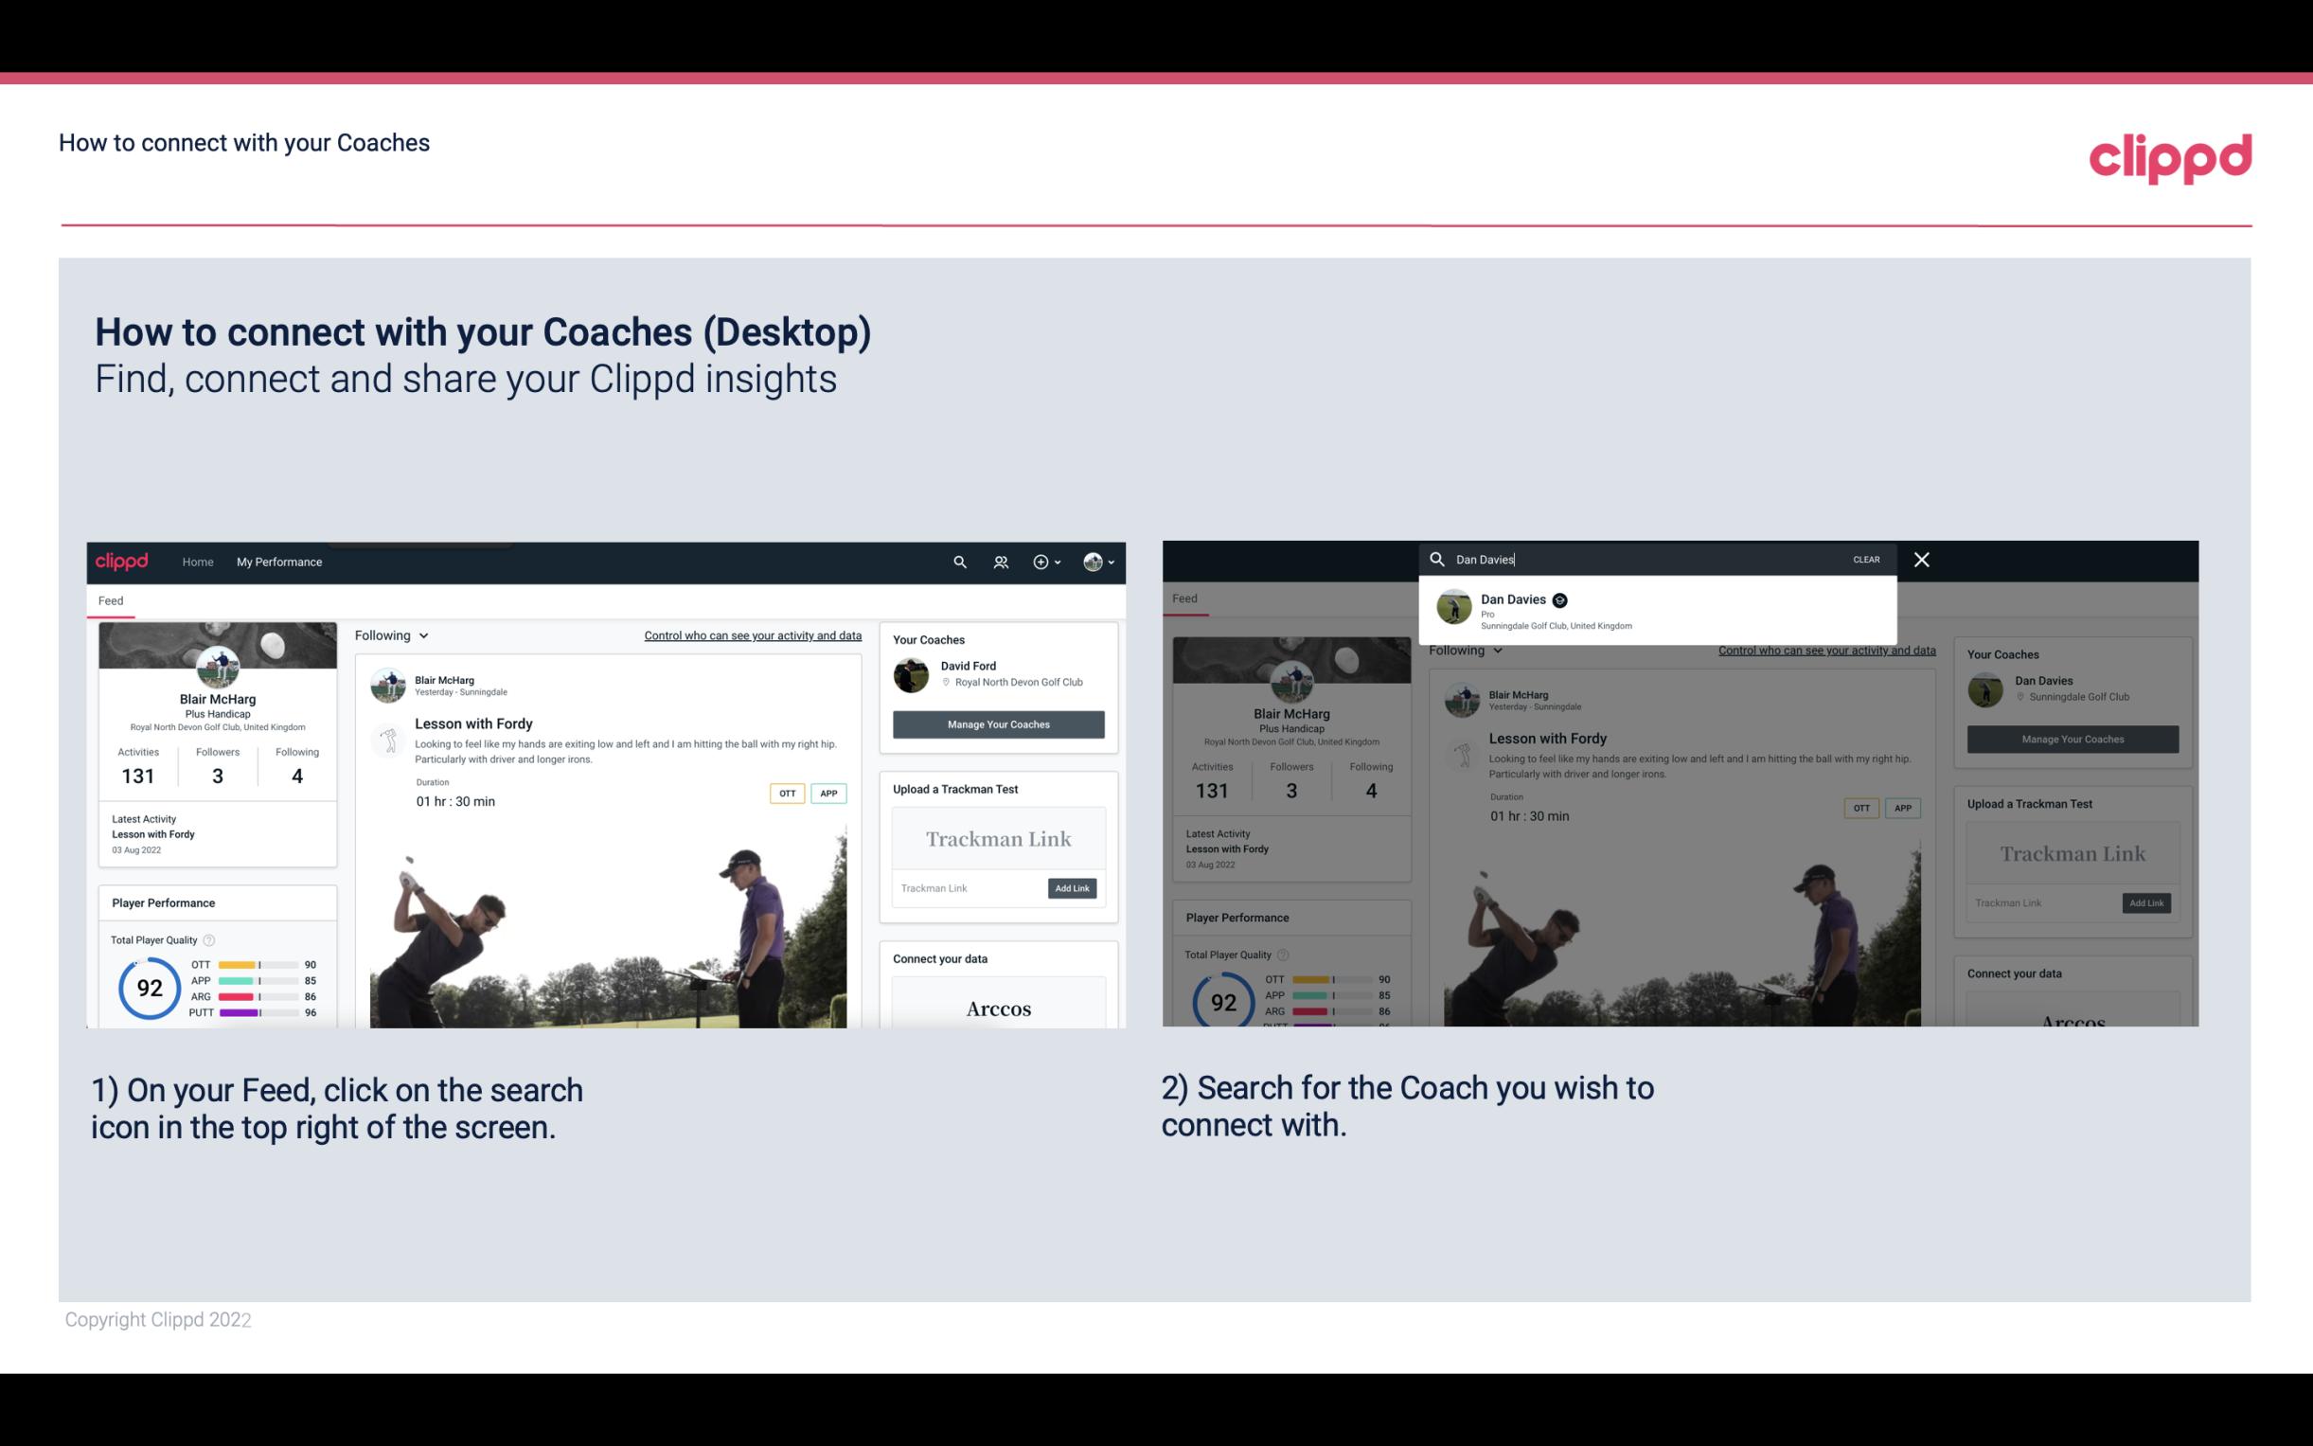This screenshot has width=2313, height=1446.
Task: Click the Trackman Link input field
Action: point(966,886)
